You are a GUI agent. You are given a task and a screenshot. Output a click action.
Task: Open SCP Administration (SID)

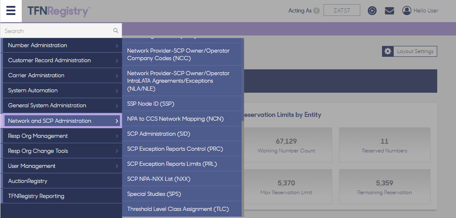pyautogui.click(x=182, y=134)
